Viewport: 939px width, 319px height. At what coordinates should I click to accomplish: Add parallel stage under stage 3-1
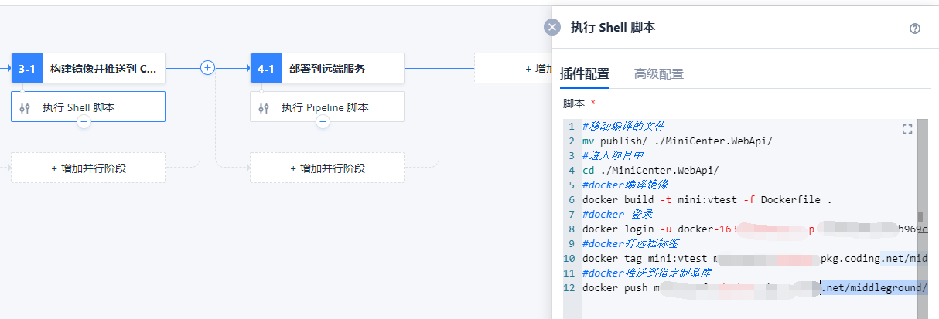[88, 168]
